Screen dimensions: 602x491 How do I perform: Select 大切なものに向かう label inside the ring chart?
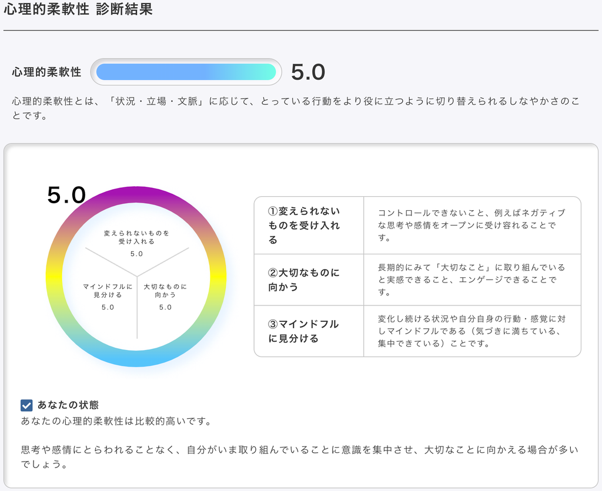click(165, 291)
